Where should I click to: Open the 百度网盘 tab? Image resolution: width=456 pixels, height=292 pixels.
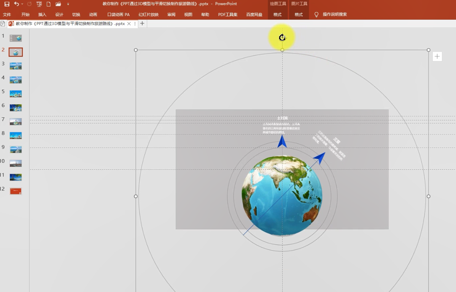(254, 14)
